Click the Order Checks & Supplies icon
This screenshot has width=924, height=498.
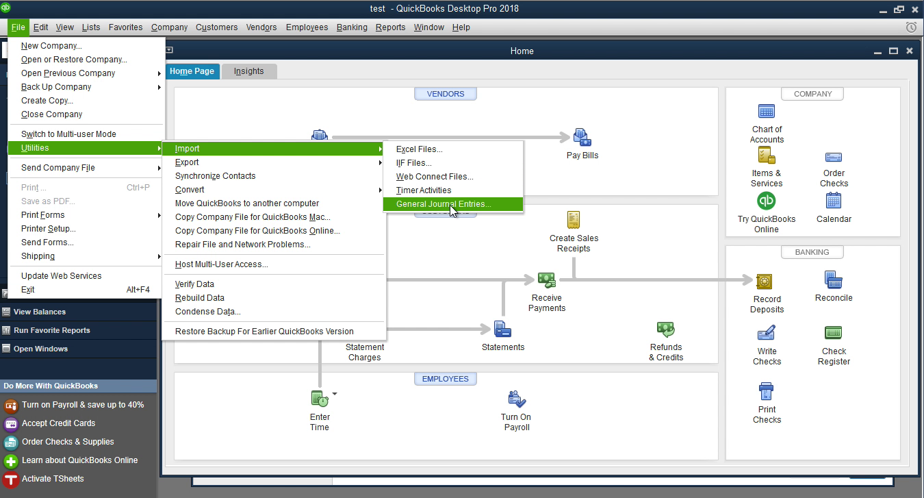click(10, 442)
